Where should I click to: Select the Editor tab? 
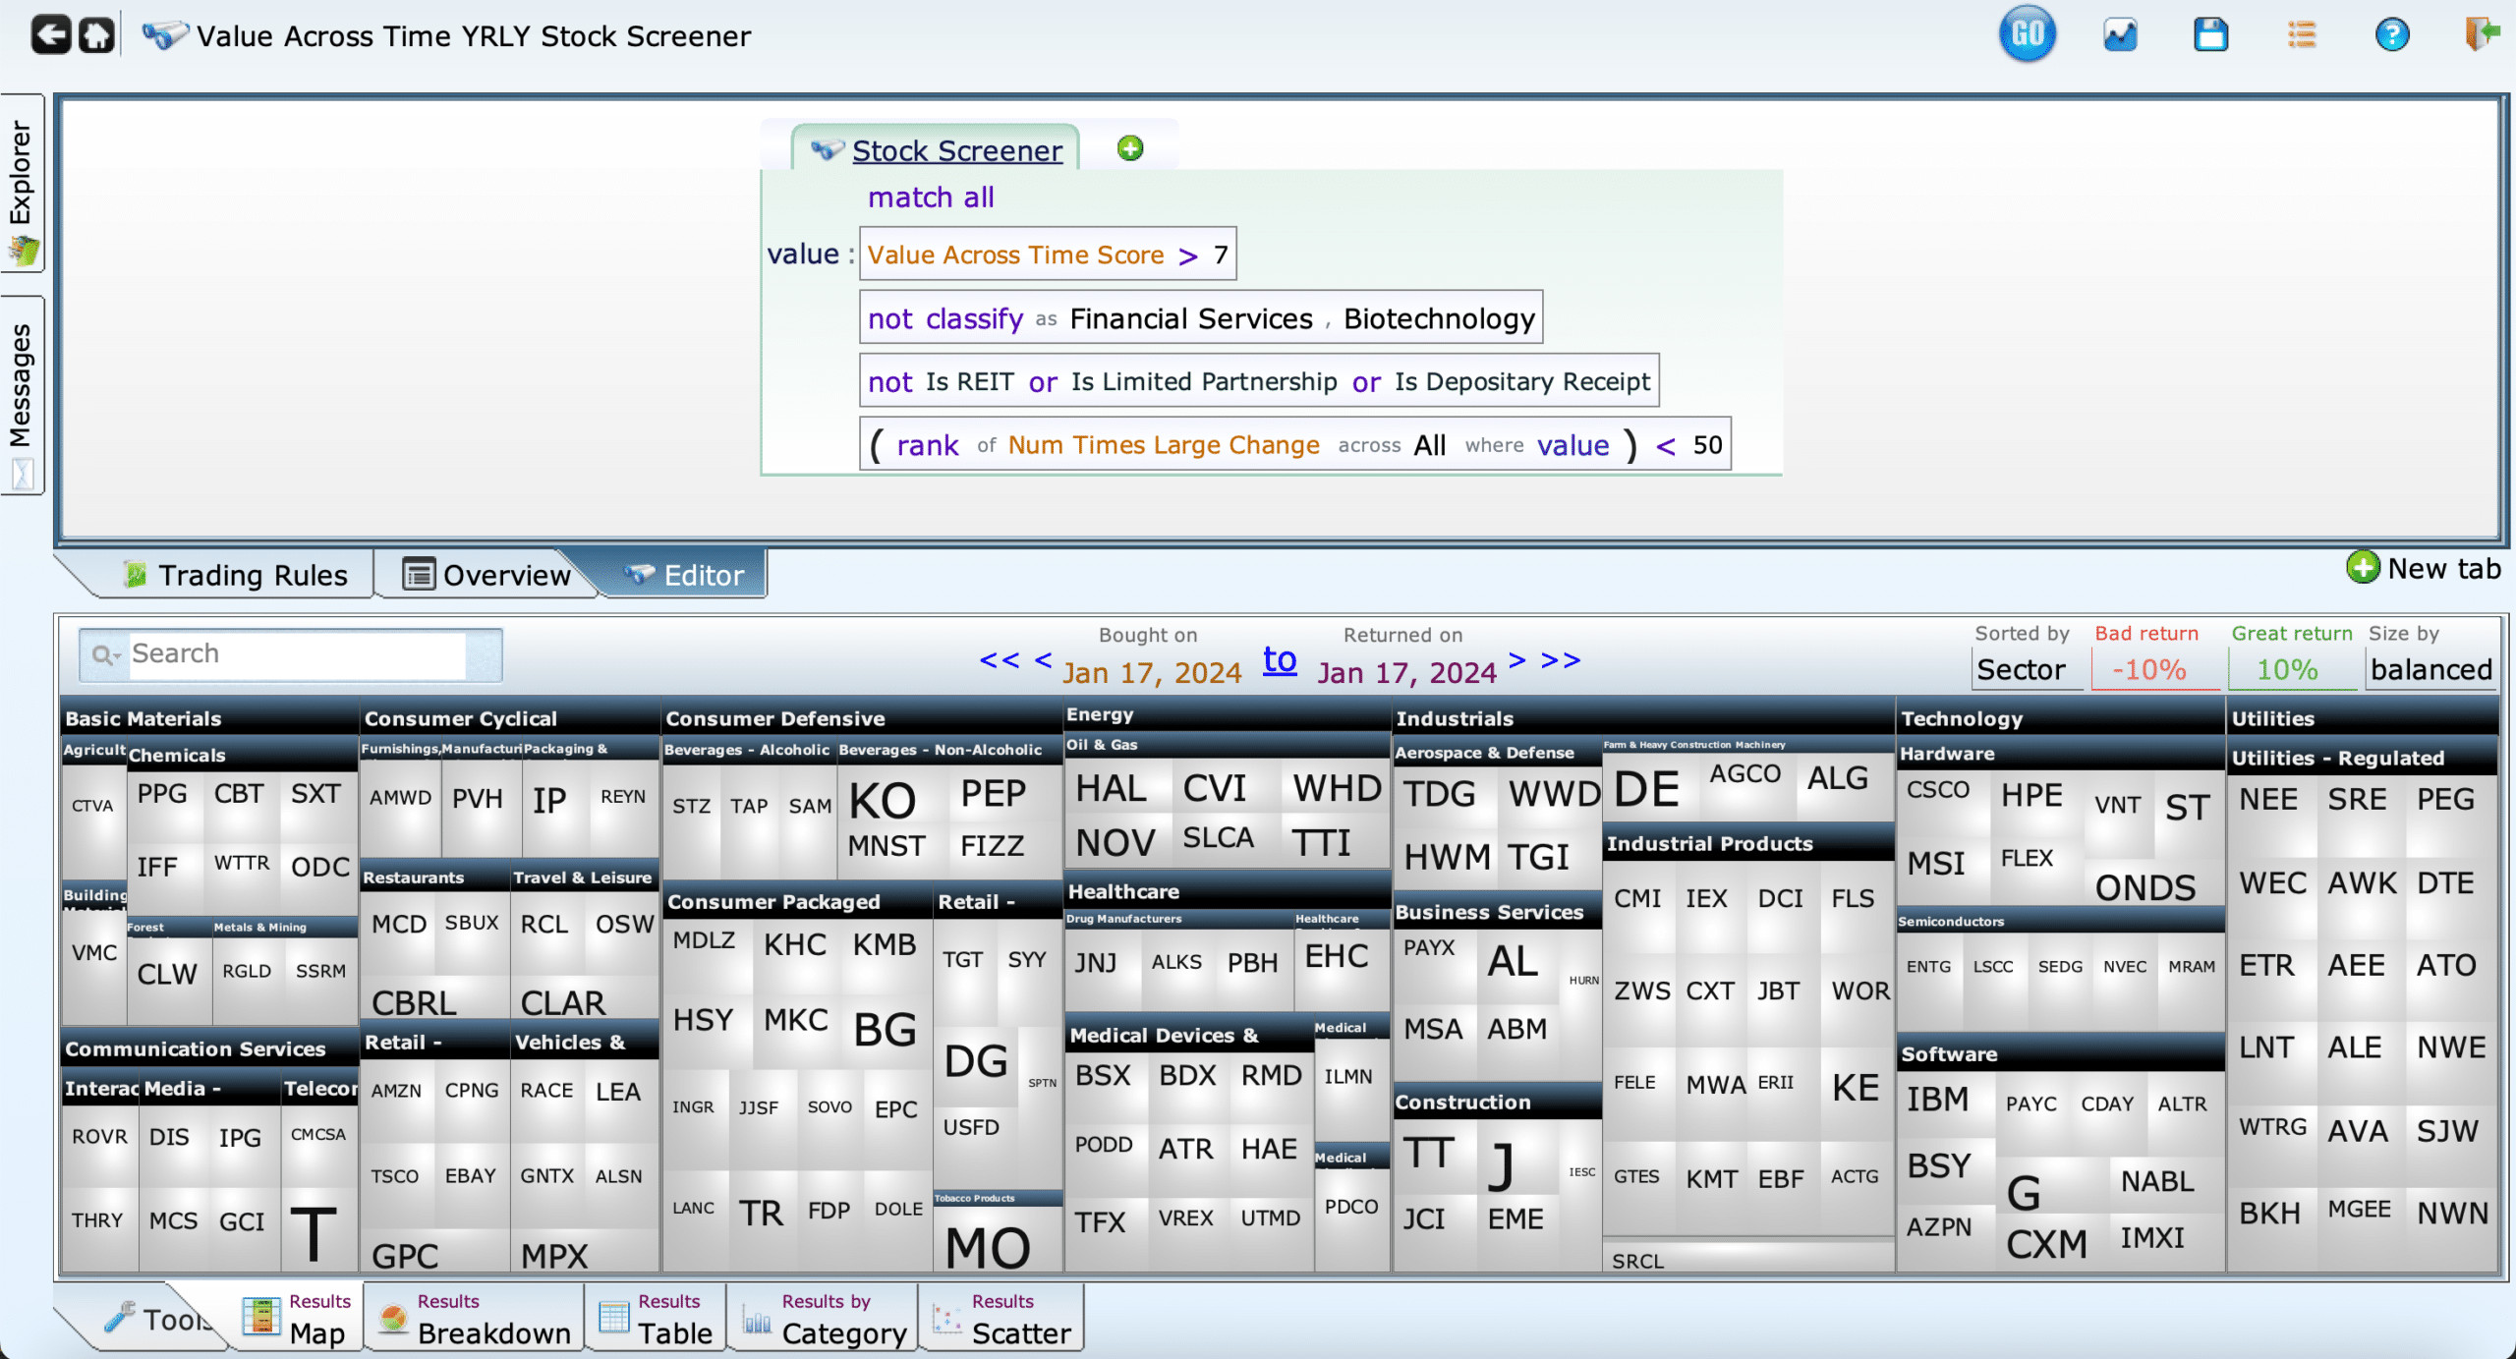[x=685, y=575]
